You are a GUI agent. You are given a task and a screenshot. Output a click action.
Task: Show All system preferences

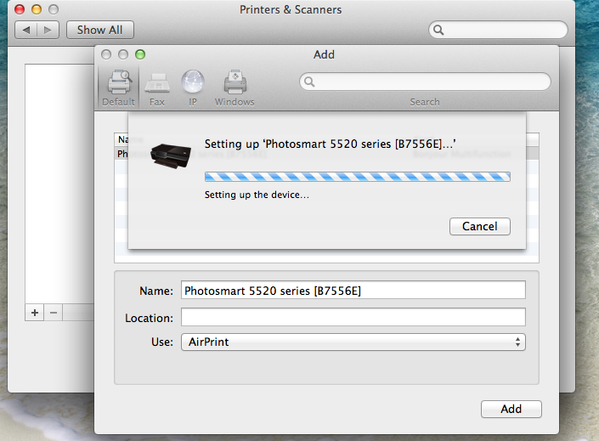point(100,30)
